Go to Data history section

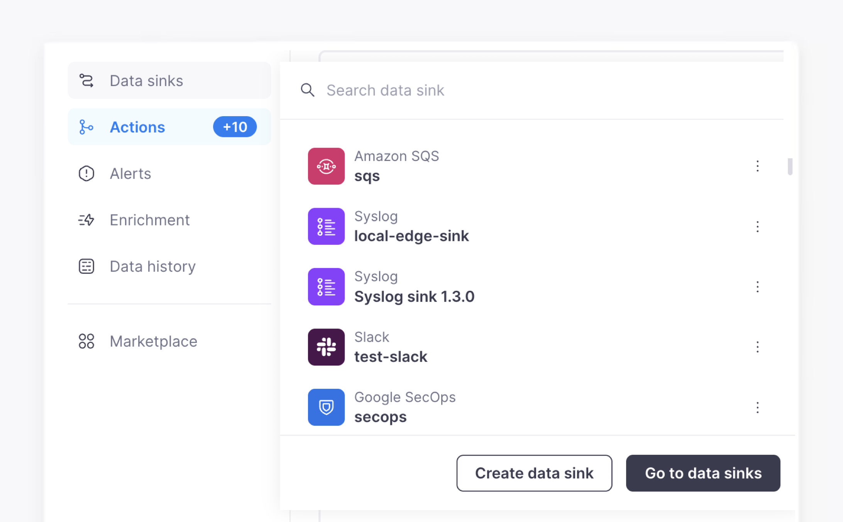152,266
